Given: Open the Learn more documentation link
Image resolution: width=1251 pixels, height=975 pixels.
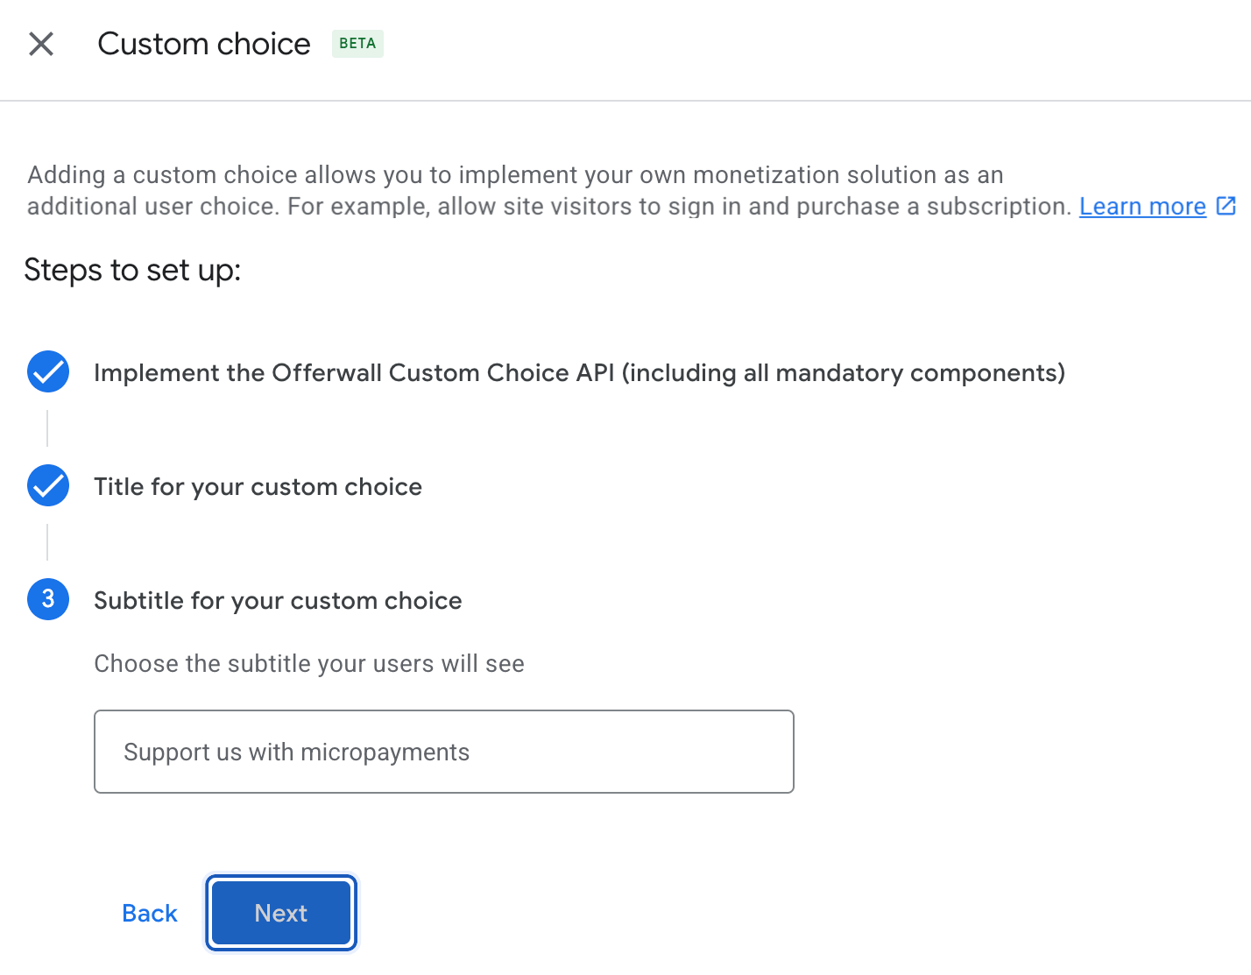Looking at the screenshot, I should click(1141, 206).
